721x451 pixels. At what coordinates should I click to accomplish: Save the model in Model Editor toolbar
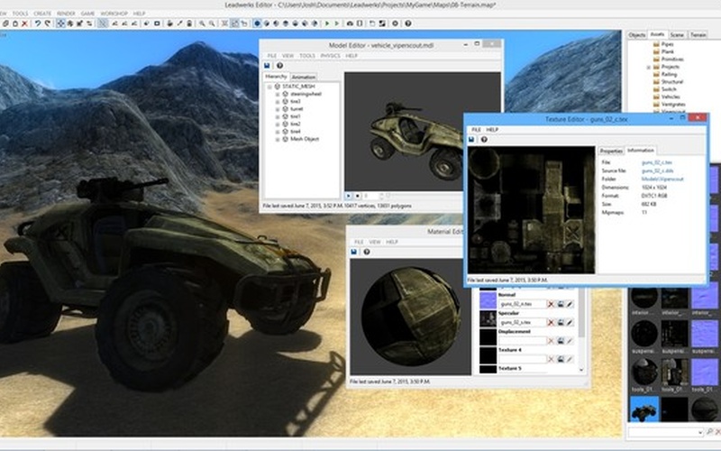tap(268, 66)
